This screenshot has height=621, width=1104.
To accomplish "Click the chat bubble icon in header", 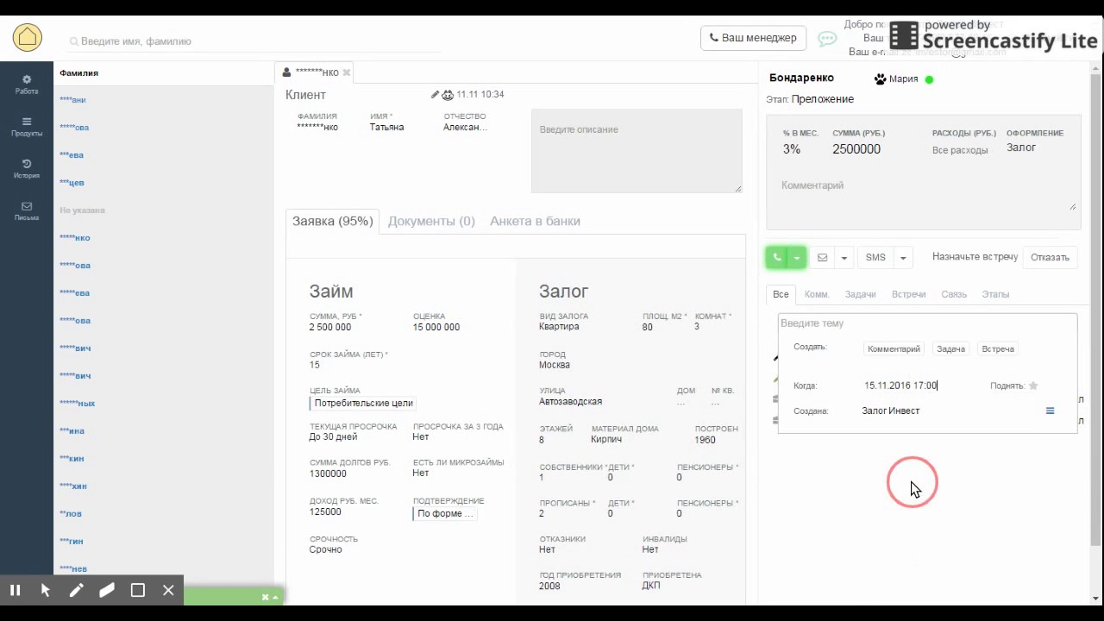I will pyautogui.click(x=827, y=39).
